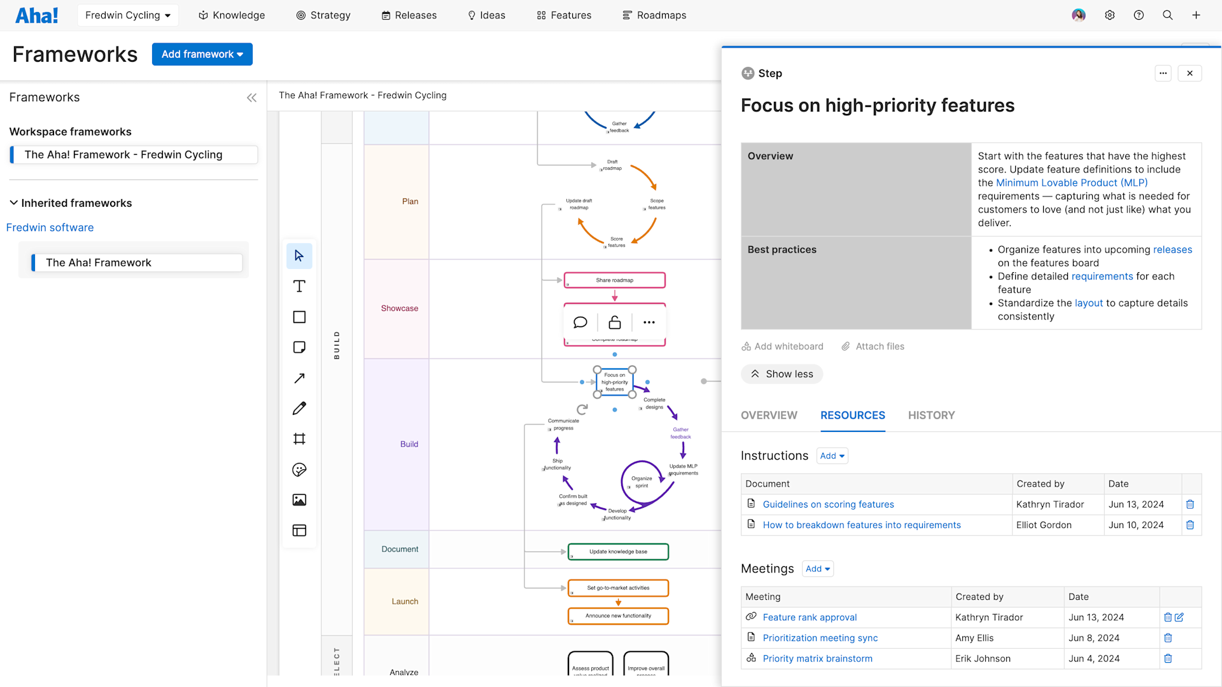
Task: Open the Fredwin Cycling workspace switcher
Action: (x=127, y=15)
